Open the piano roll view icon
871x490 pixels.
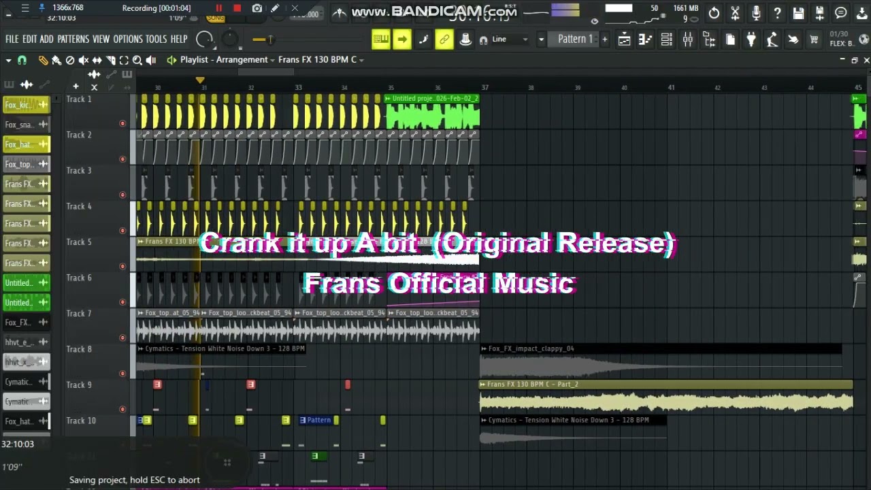(645, 39)
